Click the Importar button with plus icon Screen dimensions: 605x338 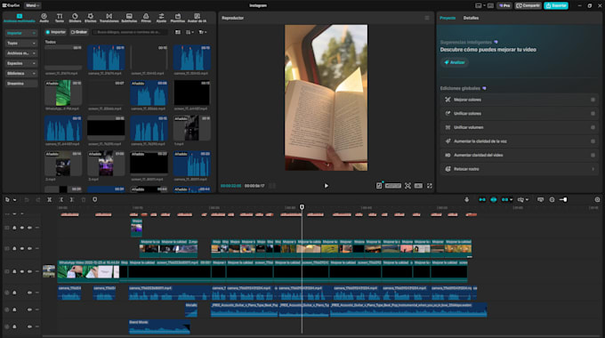pos(56,32)
